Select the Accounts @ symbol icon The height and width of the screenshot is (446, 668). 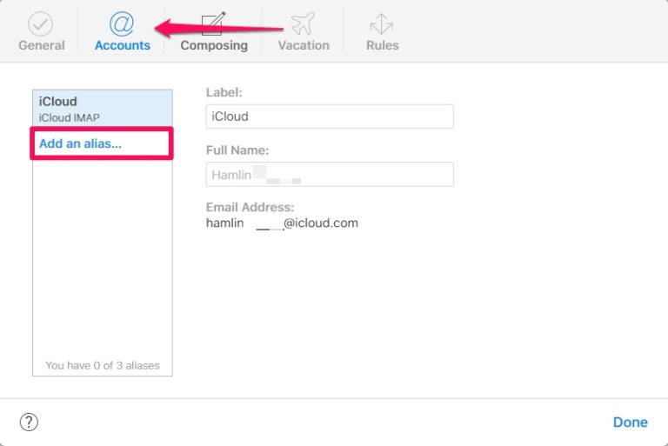pyautogui.click(x=122, y=23)
